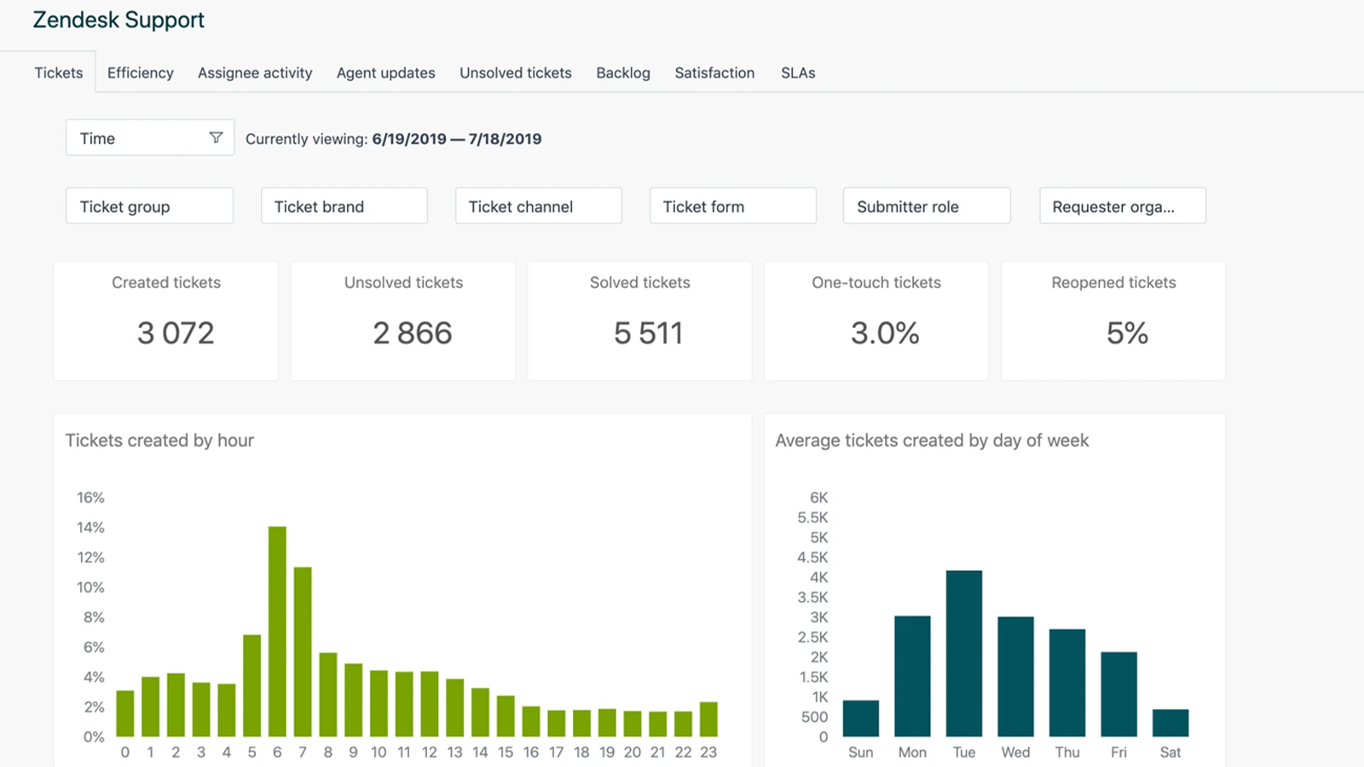
Task: Expand the Submitter role filter
Action: coord(927,205)
